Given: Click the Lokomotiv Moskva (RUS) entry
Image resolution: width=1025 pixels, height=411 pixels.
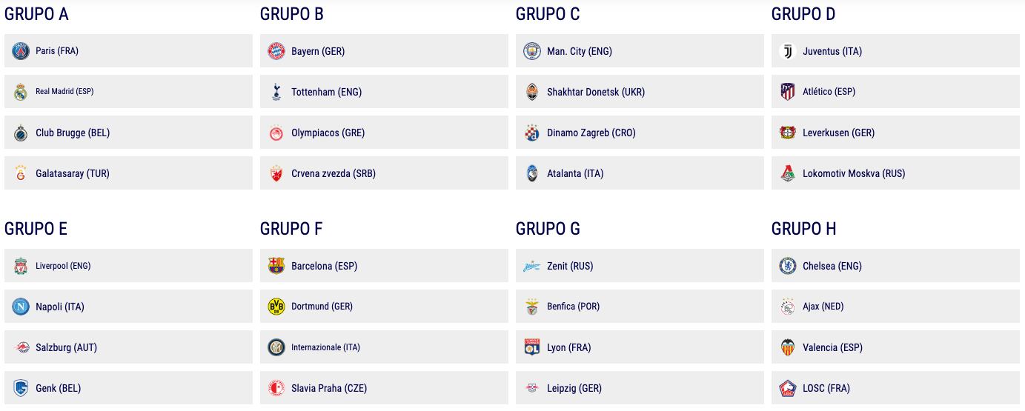Looking at the screenshot, I should (x=854, y=173).
